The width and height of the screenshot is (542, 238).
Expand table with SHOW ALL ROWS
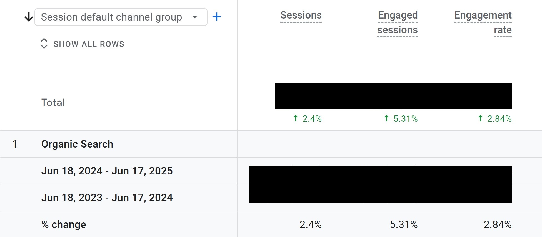pos(89,44)
